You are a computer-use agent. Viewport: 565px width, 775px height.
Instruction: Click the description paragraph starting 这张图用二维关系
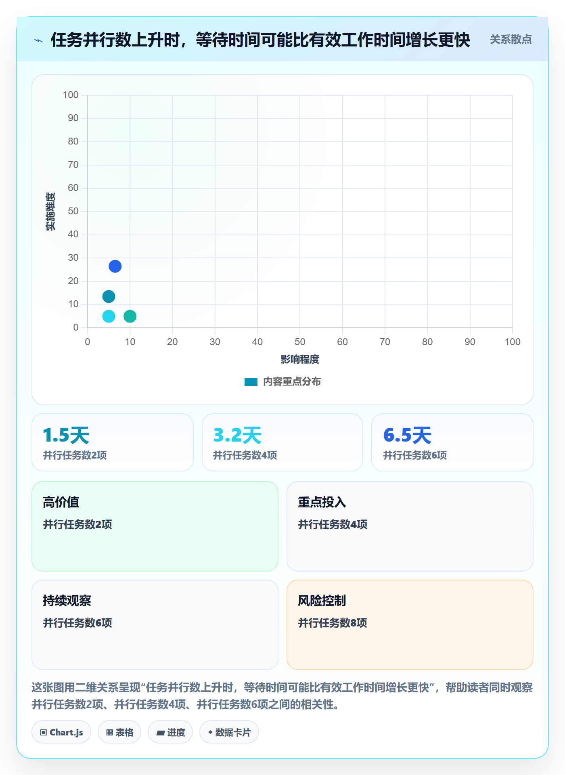coord(282,696)
